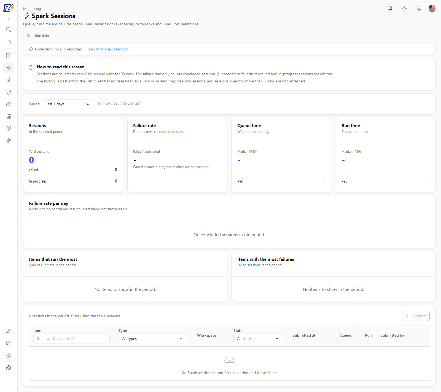Click the Items with the most failures heading
The height and width of the screenshot is (392, 441).
pos(266,259)
